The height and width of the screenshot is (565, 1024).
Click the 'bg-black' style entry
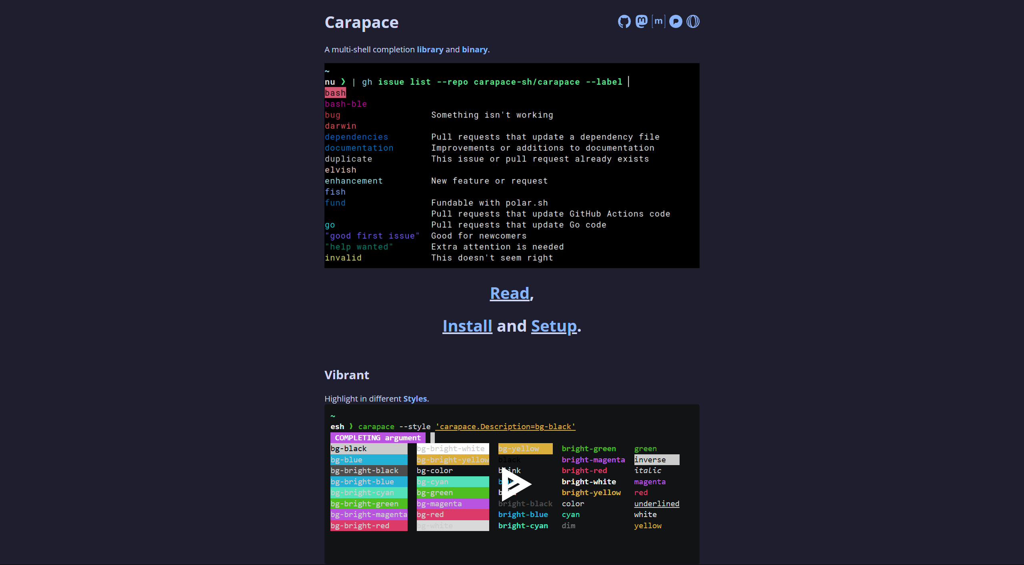pos(369,449)
